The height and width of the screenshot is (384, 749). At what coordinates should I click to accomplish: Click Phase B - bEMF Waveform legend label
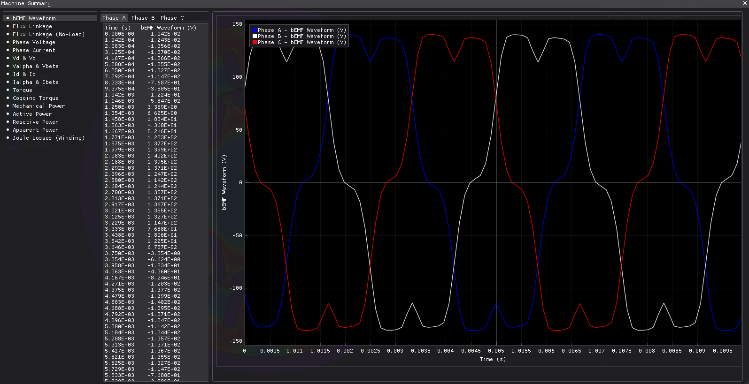(x=301, y=36)
